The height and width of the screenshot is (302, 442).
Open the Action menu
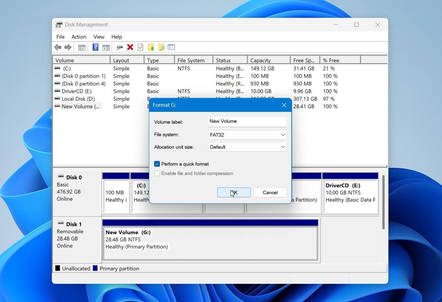coord(79,37)
